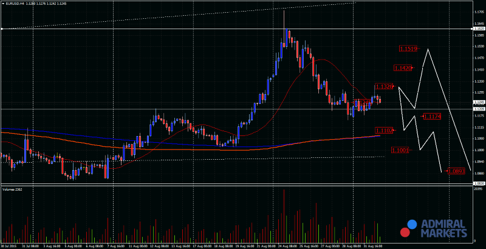Click the 1.1326 price label
Screen dimensions: 486x249
pos(384,87)
